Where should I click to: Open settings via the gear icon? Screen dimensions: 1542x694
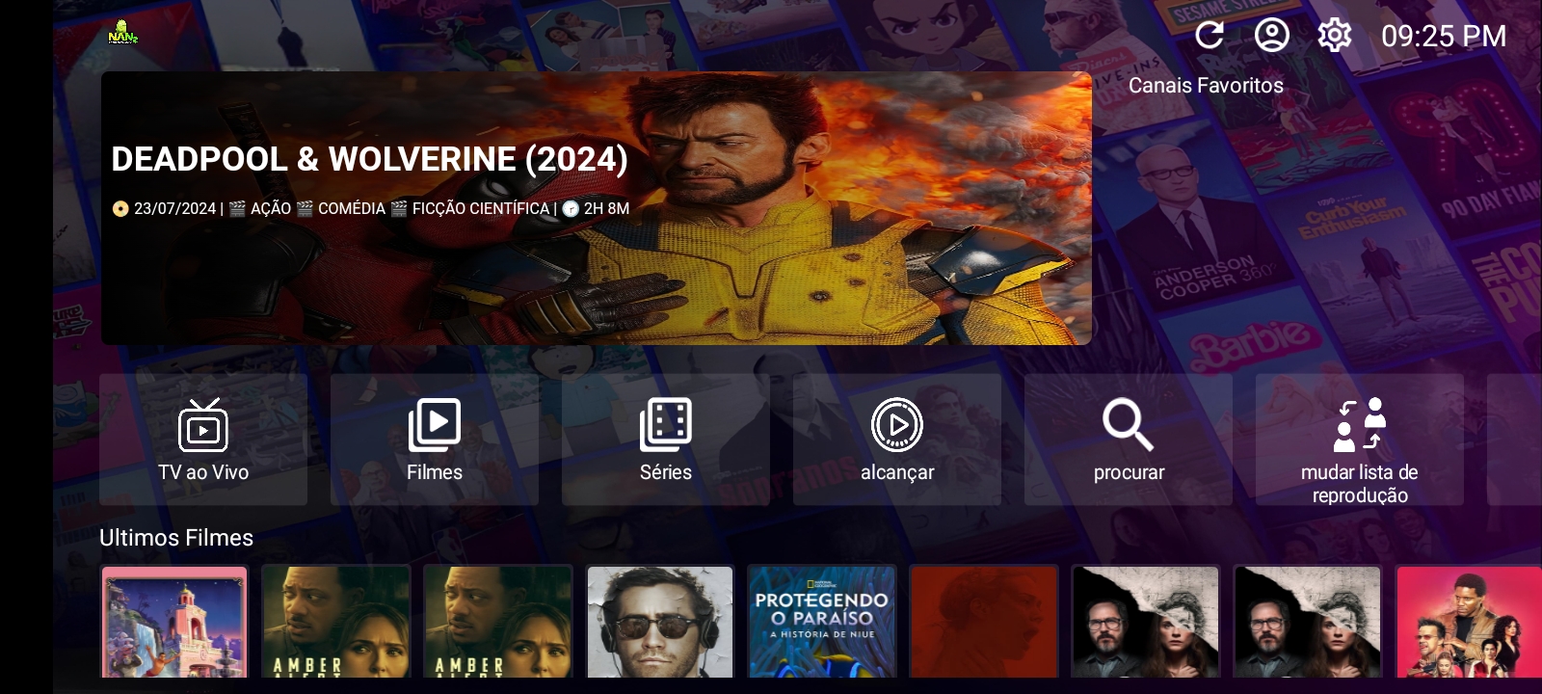1335,36
